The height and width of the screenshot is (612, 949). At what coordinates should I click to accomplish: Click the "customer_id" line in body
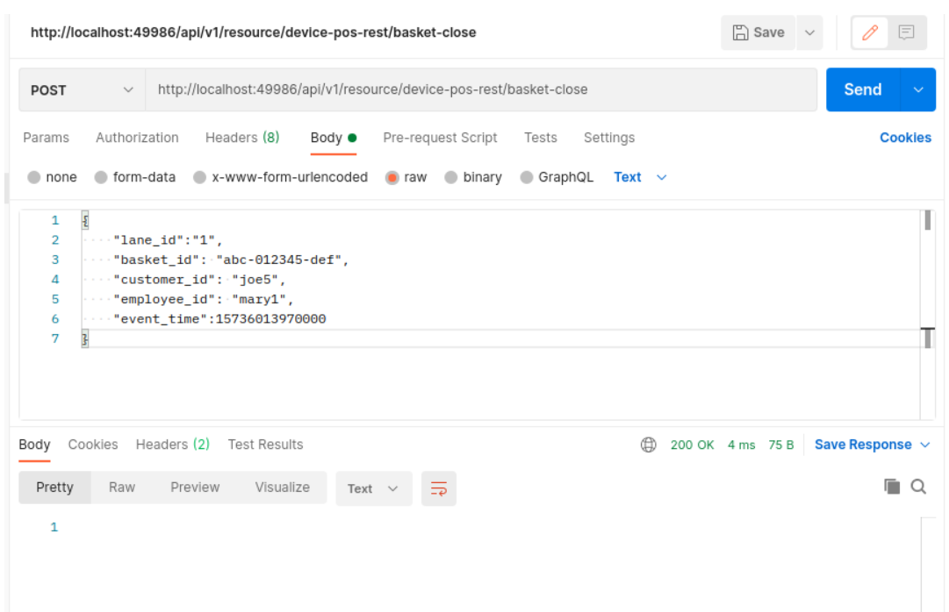(x=199, y=280)
